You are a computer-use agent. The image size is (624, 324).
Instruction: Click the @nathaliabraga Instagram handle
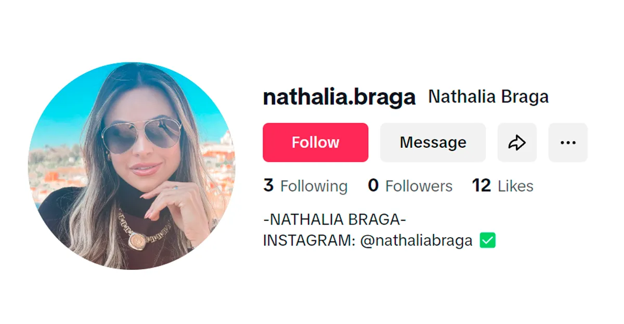click(x=416, y=241)
